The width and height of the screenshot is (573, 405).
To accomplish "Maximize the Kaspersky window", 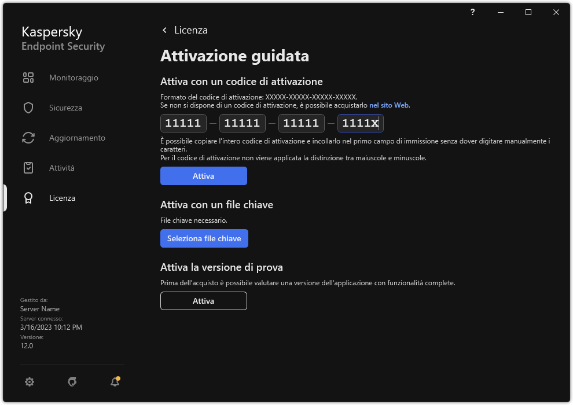I will (x=528, y=12).
